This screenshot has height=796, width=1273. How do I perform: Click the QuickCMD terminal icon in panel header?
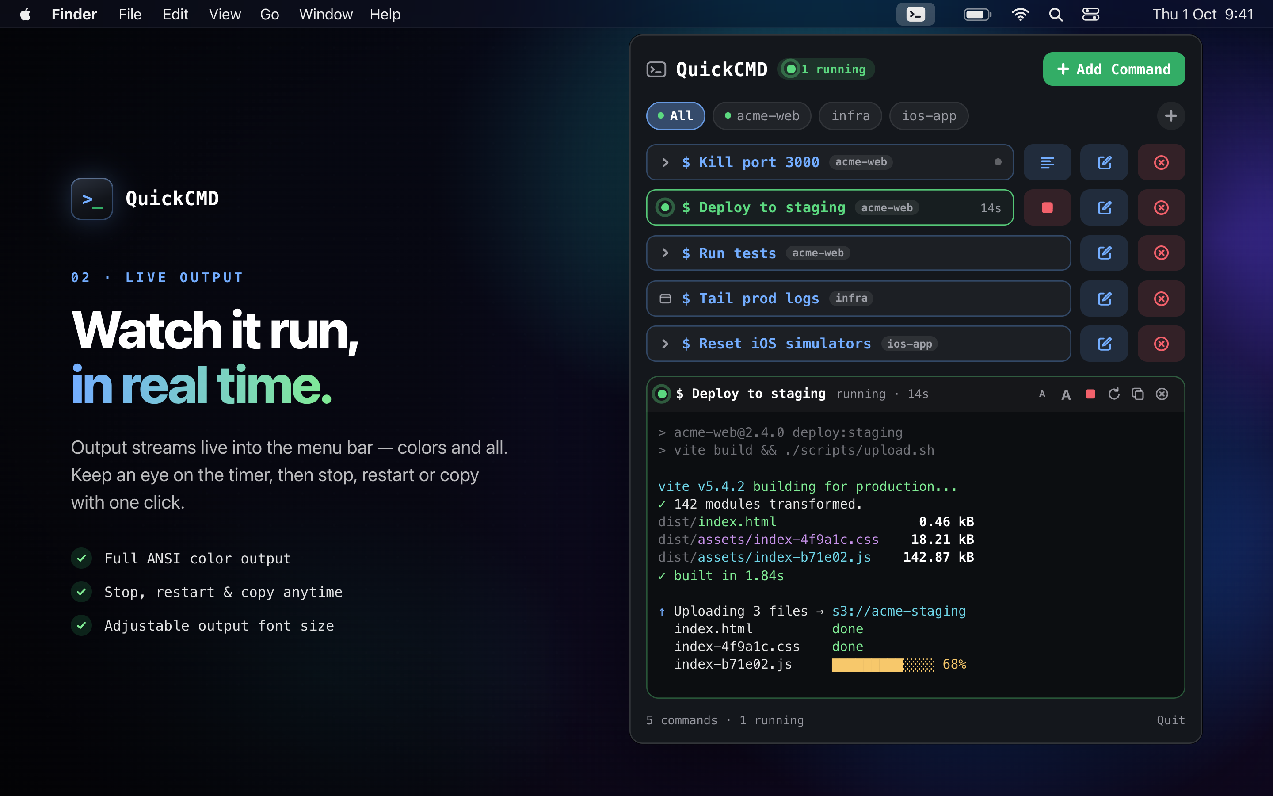pyautogui.click(x=656, y=69)
